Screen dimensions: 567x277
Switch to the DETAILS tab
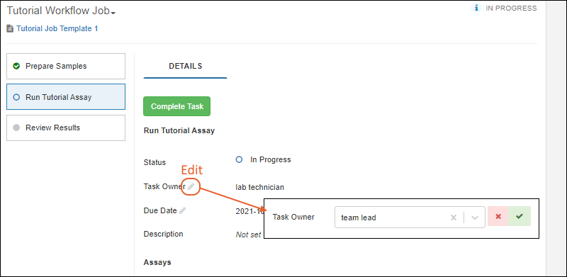[x=185, y=66]
